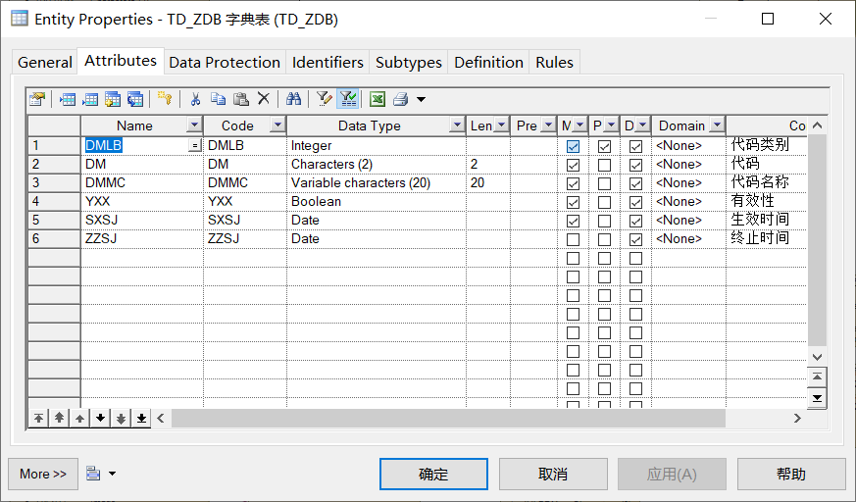
Task: Open the Properties toolbar icon
Action: point(37,99)
